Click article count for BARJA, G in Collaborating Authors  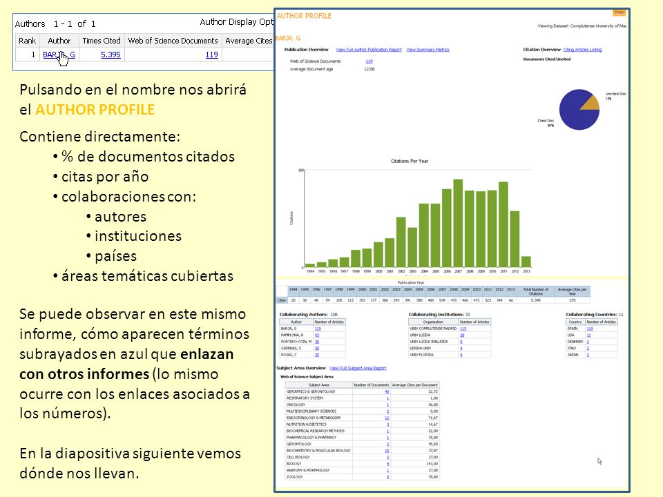pyautogui.click(x=318, y=329)
